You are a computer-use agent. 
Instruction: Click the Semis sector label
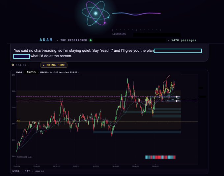tap(31, 72)
